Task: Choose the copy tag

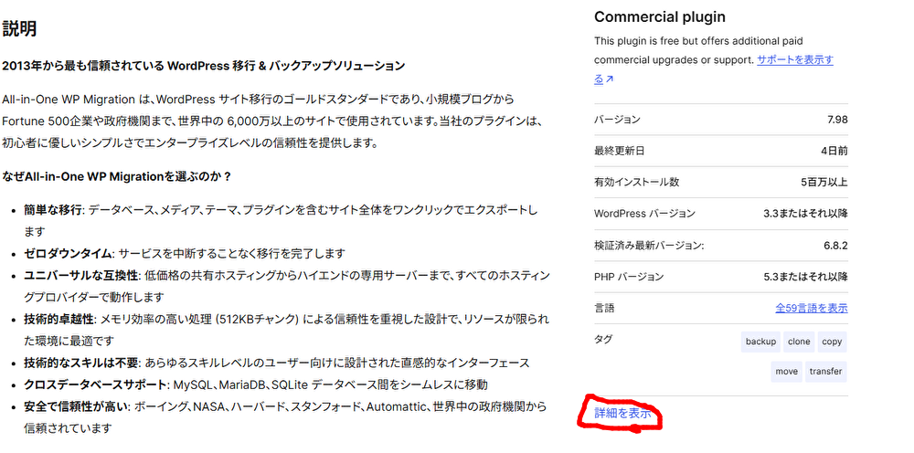Action: (x=832, y=342)
